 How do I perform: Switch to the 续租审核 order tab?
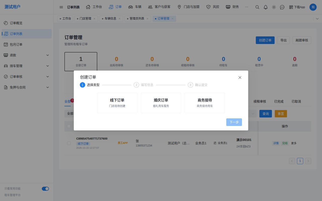(x=260, y=102)
